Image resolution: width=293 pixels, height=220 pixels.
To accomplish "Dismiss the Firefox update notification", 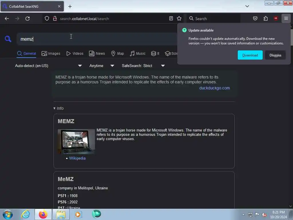I will pos(275,55).
